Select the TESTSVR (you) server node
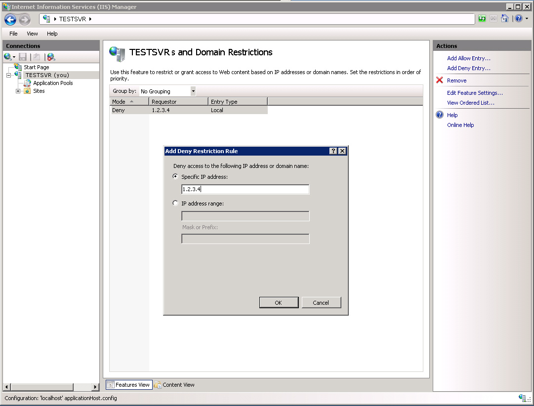Image resolution: width=534 pixels, height=406 pixels. 47,75
